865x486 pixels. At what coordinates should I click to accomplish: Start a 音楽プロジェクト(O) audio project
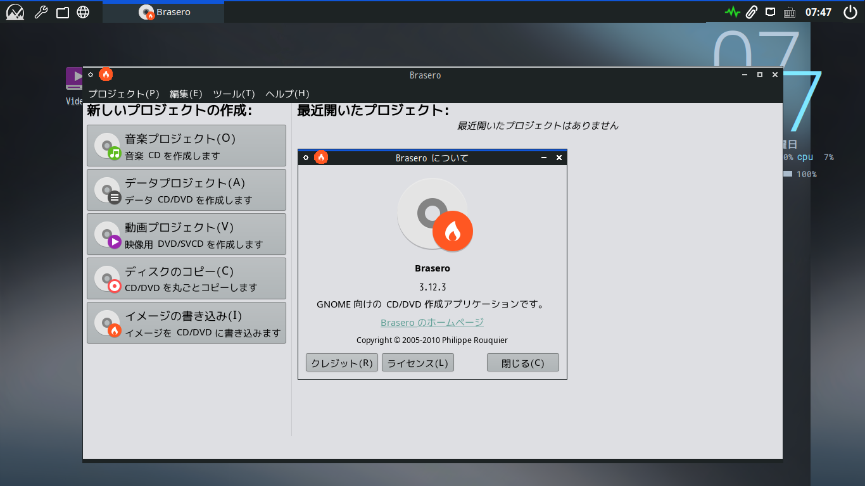(x=186, y=146)
